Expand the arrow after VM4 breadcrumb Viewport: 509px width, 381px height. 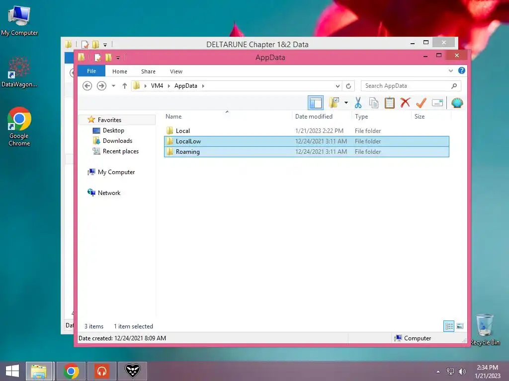click(x=169, y=86)
